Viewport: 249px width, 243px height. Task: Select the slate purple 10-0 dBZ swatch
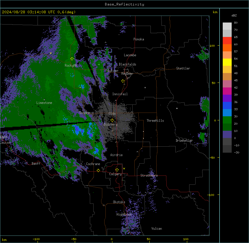point(227,134)
